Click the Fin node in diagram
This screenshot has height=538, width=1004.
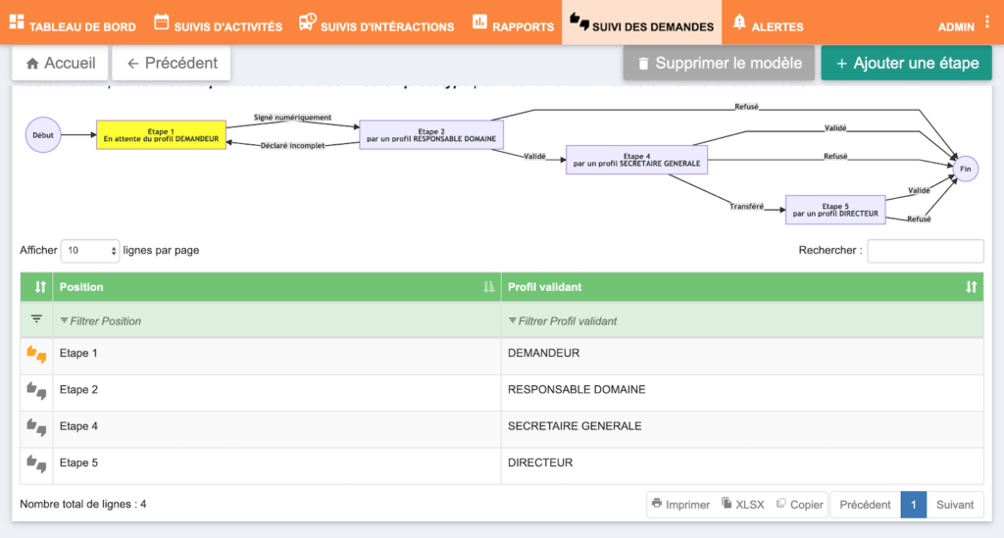pos(966,169)
